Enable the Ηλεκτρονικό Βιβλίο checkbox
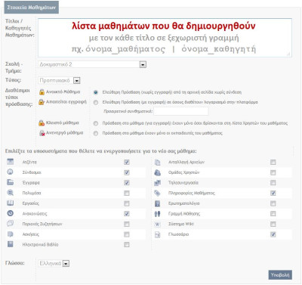The image size is (302, 285). click(127, 244)
